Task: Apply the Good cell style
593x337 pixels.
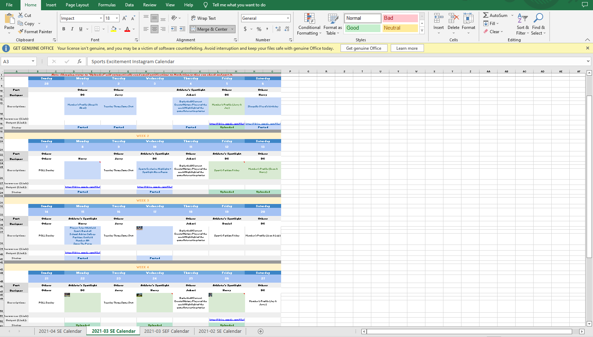Action: coord(362,28)
